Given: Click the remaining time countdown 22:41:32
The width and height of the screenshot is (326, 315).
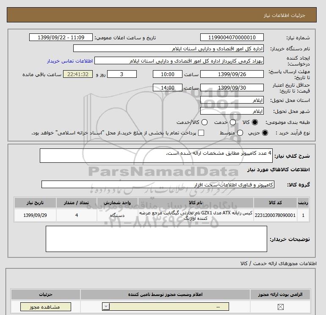Looking at the screenshot, I should (x=78, y=74).
